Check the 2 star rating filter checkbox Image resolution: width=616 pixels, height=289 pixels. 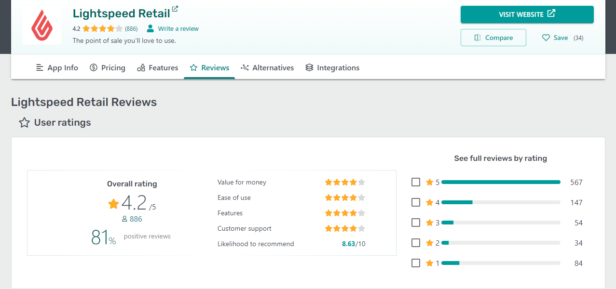[x=416, y=243]
